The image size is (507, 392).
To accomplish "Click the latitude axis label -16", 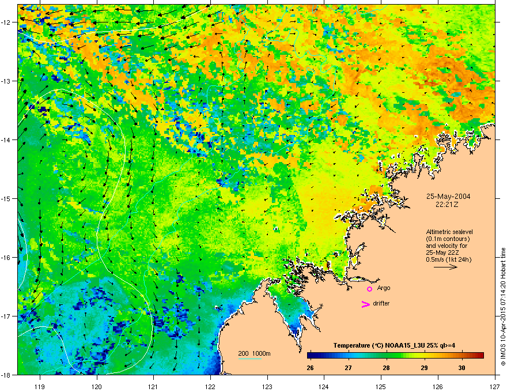I will pos(6,257).
